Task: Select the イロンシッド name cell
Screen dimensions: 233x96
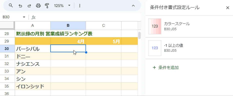Action: click(32, 86)
